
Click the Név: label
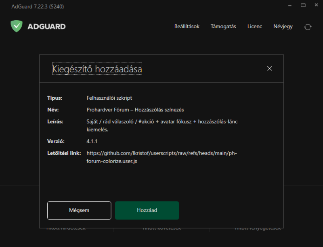coord(53,110)
